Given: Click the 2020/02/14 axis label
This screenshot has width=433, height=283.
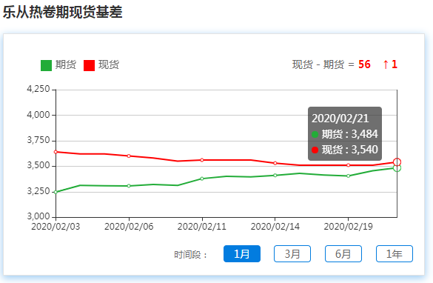Looking at the screenshot, I should 275,227.
